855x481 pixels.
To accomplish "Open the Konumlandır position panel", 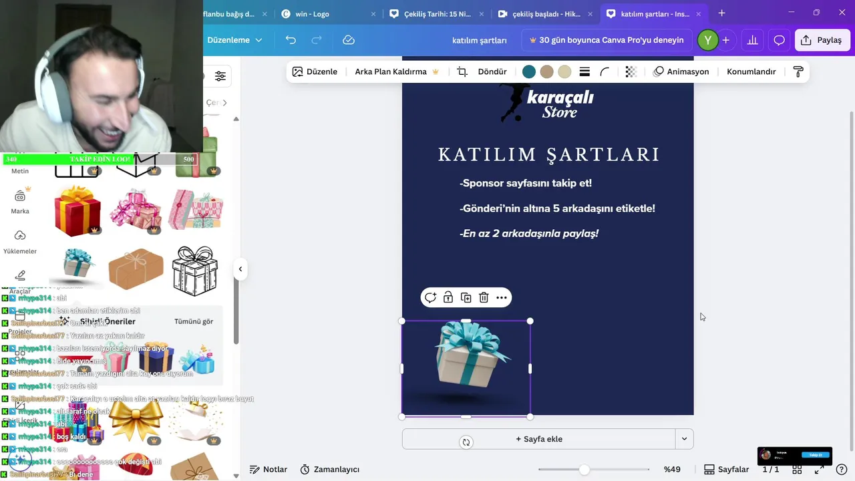I will (x=751, y=71).
